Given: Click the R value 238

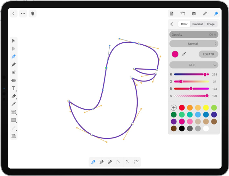Looking at the screenshot, I should click(214, 74).
